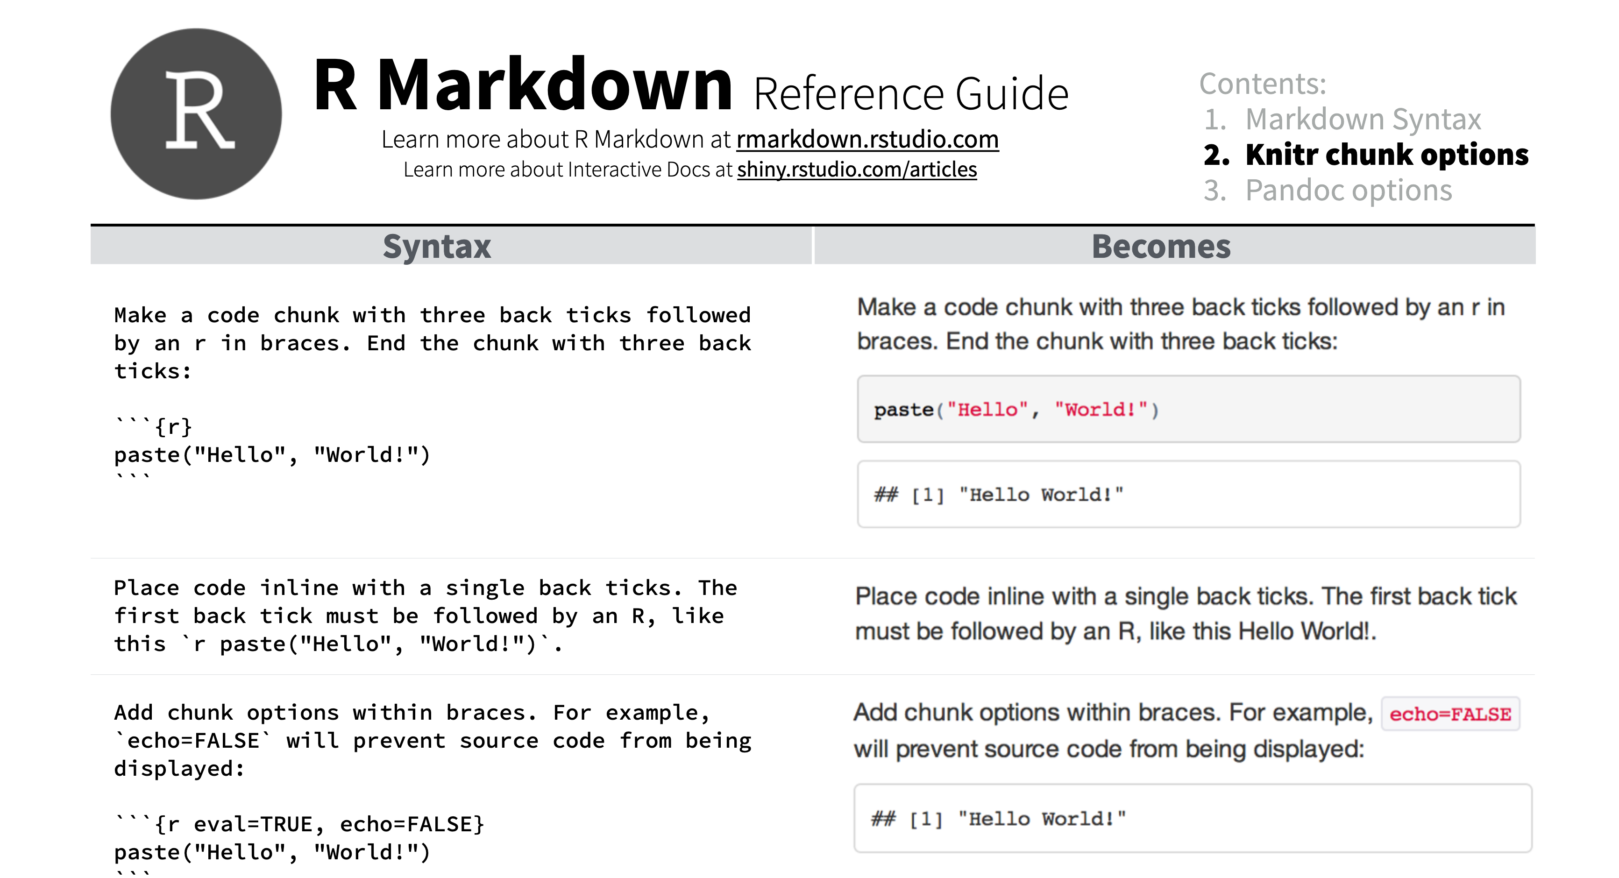Open the shiny.rstudio.com/articles link
1619x878 pixels.
pyautogui.click(x=856, y=170)
